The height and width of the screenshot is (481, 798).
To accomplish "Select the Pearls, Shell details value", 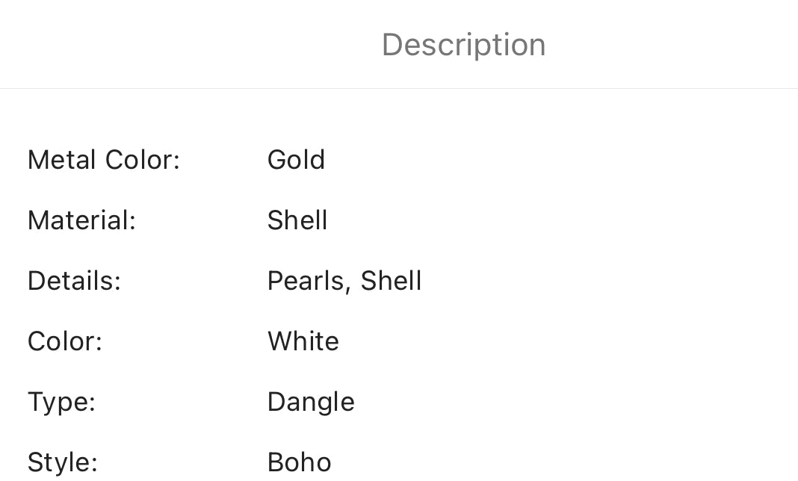I will 344,281.
